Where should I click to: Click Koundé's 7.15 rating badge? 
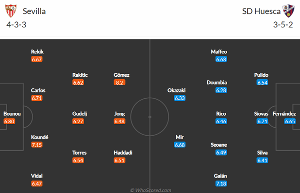pyautogui.click(x=36, y=145)
